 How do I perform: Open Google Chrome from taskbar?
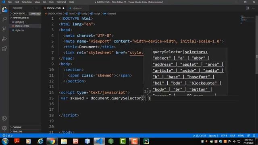coord(52,141)
